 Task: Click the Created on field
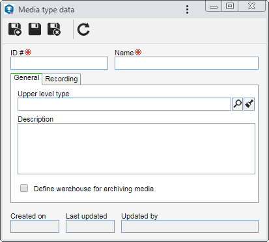click(x=35, y=226)
